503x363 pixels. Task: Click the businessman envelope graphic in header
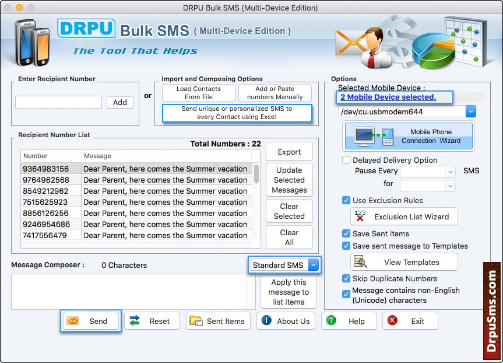(363, 47)
